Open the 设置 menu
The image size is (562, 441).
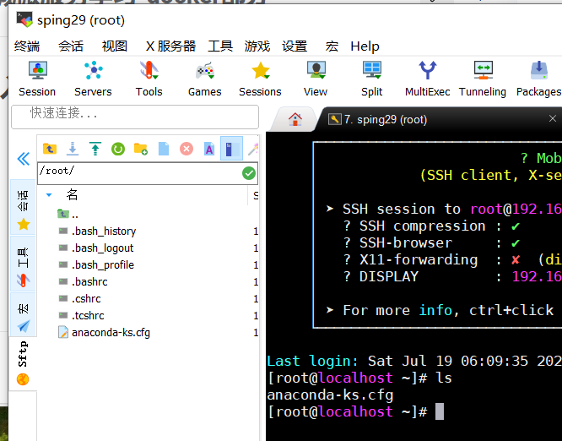(295, 46)
